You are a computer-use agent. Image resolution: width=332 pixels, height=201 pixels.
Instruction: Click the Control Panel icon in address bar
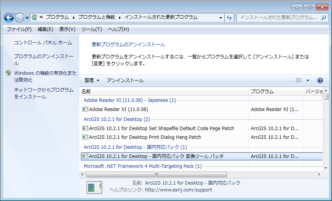click(35, 18)
